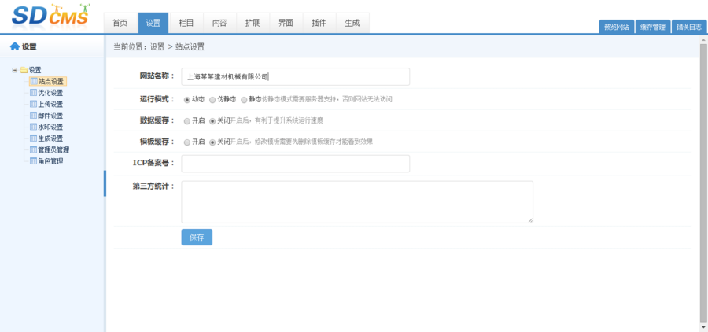Click the textarea resize grip
Screen dimensions: 708x332
(530, 220)
